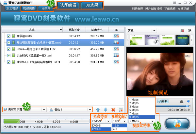Click the large burn disc button

178,124
